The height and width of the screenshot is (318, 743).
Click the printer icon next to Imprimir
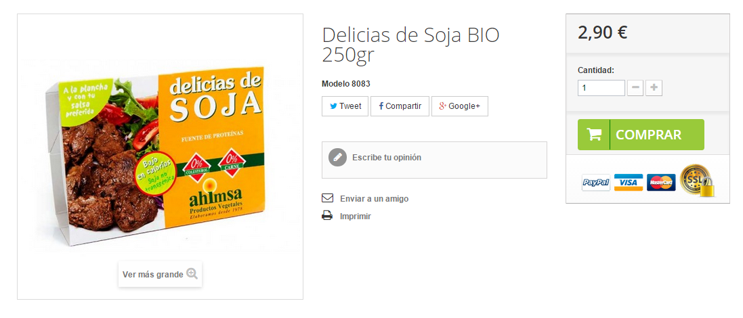pyautogui.click(x=327, y=216)
